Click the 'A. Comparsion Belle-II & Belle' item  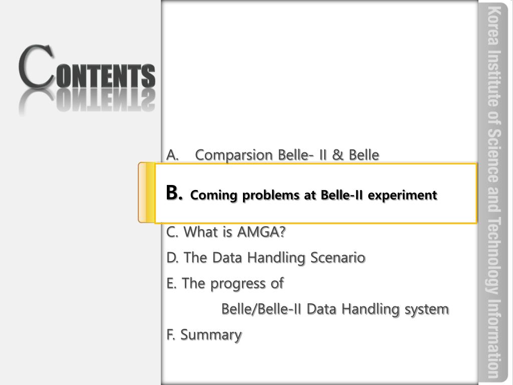coord(273,155)
